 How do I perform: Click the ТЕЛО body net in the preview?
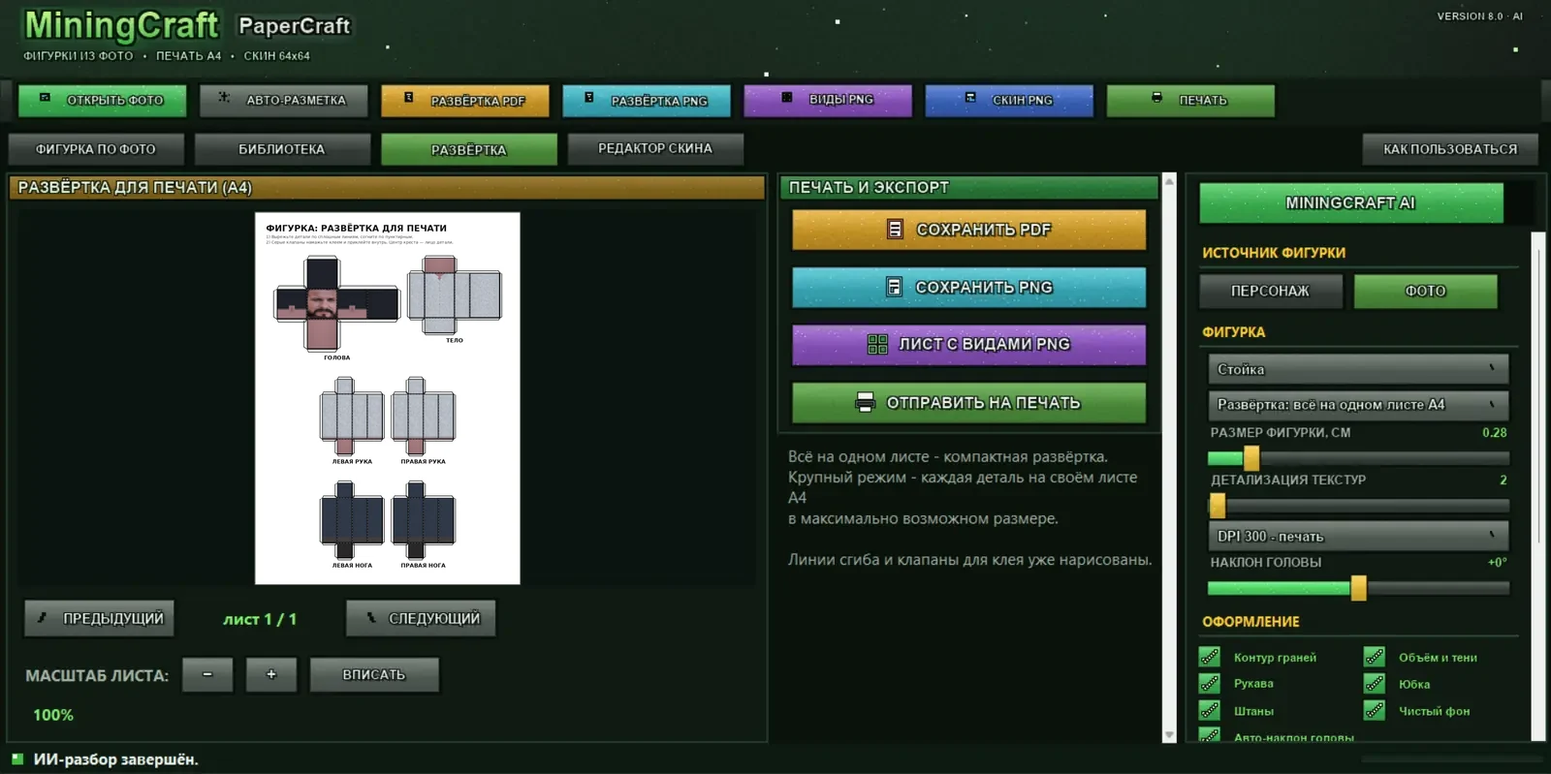[x=455, y=295]
